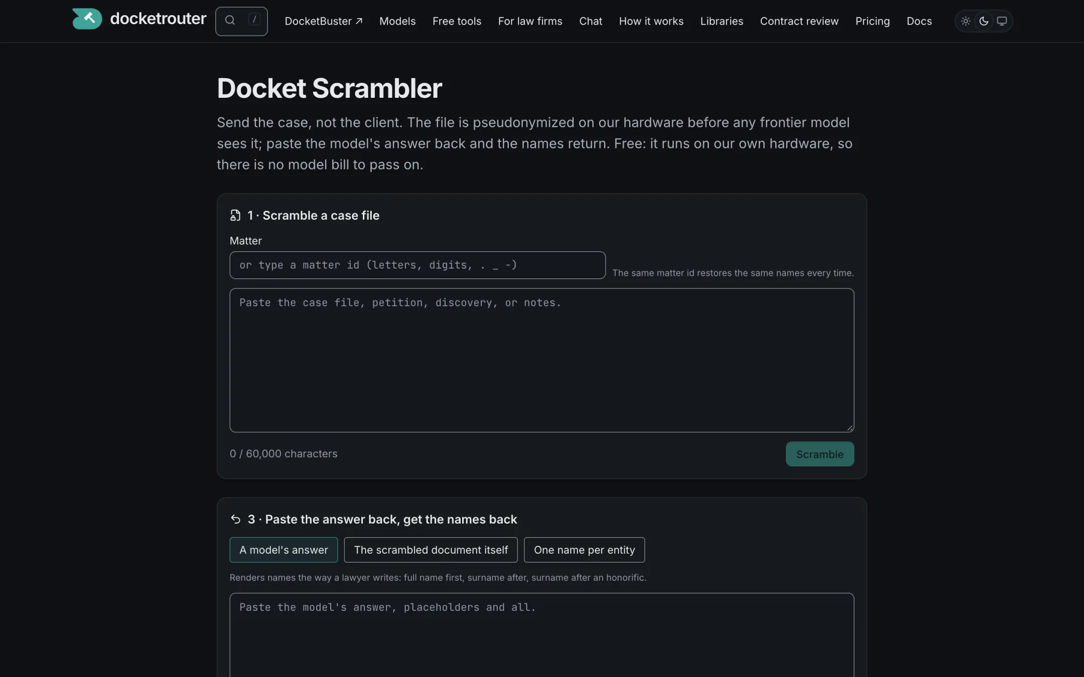Select the "One name per entity" mode
The image size is (1084, 677).
(584, 550)
